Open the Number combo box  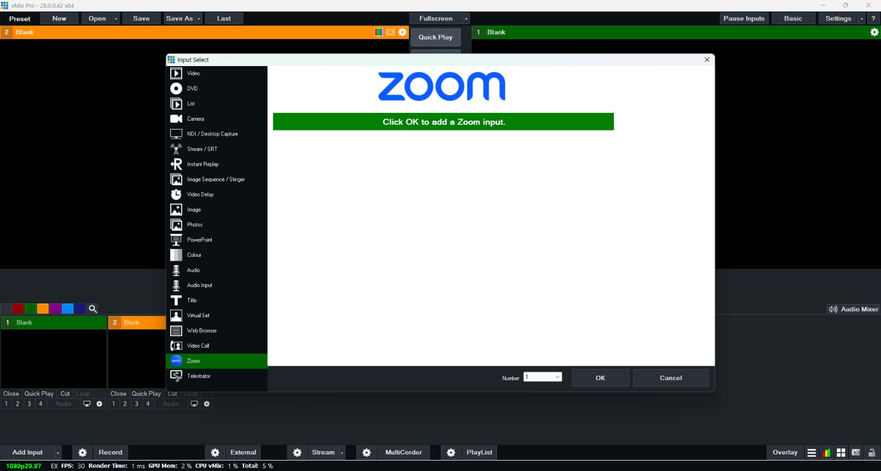click(543, 377)
